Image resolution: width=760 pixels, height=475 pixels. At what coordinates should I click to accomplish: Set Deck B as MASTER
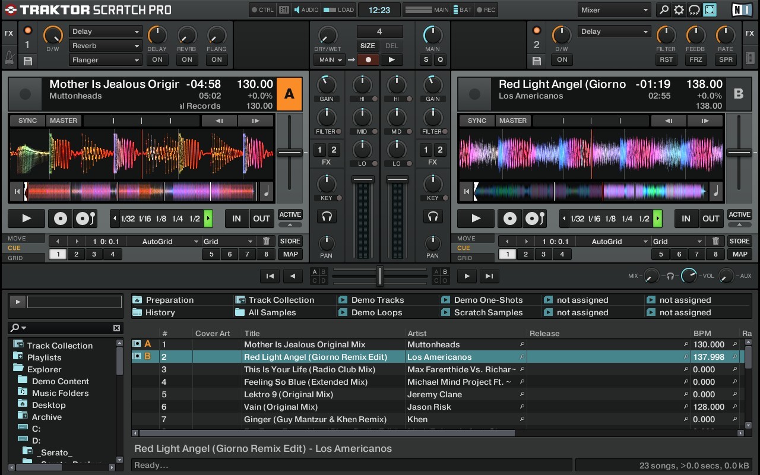click(512, 121)
